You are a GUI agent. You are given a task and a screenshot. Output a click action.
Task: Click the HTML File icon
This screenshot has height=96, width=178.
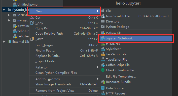coord(103,44)
